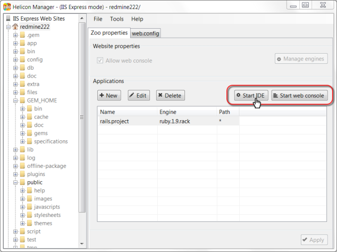Click the ruby.1.9.rack engine cell
This screenshot has height=252, width=337.
(187, 121)
